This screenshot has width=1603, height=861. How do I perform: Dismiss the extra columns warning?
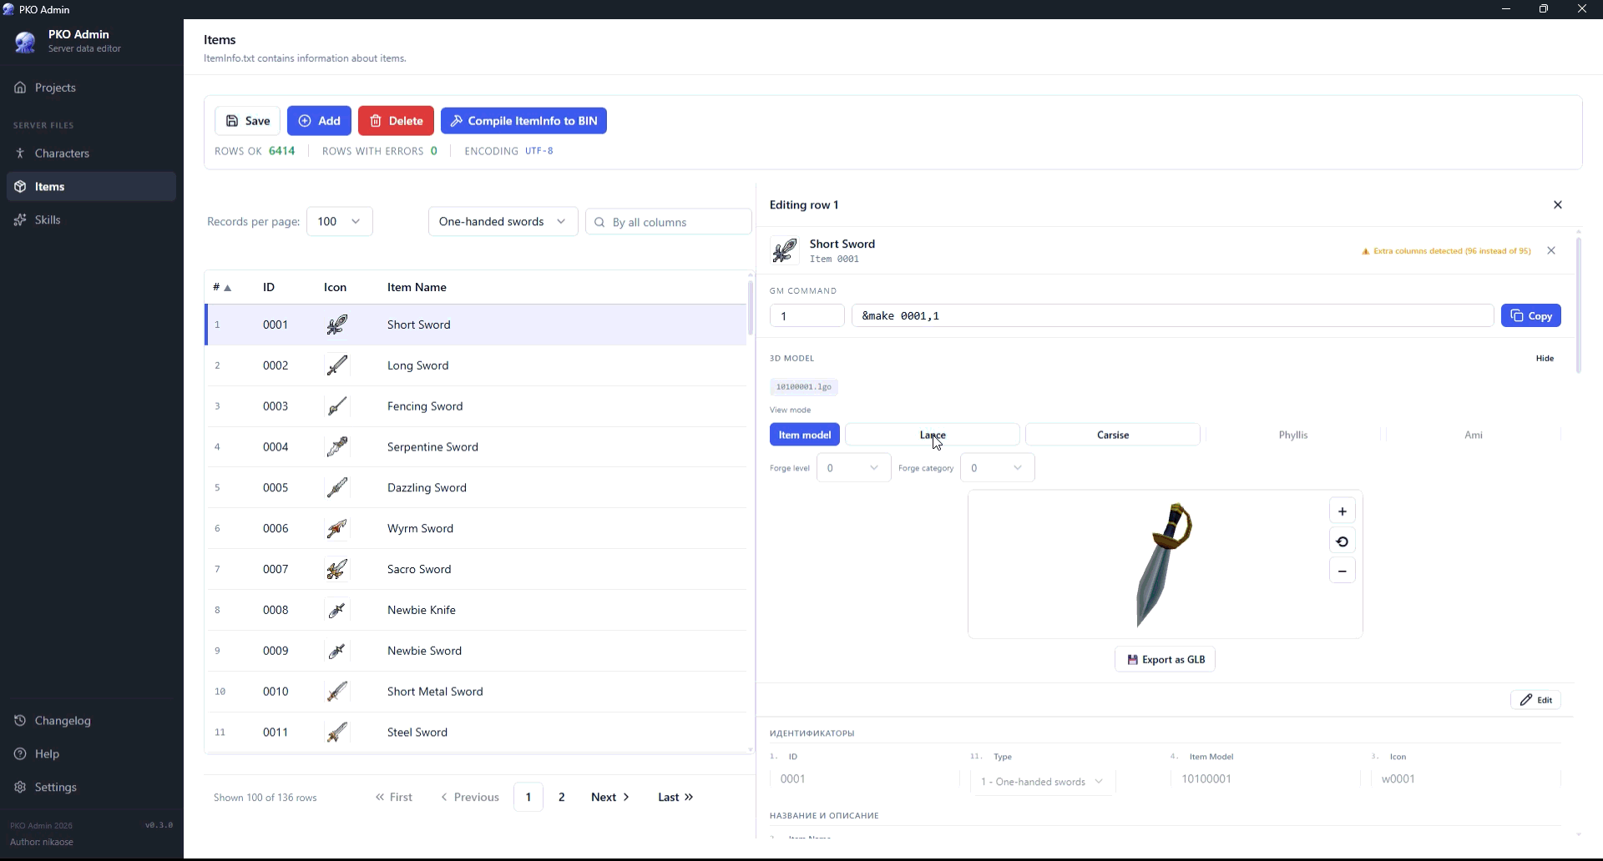tap(1550, 250)
